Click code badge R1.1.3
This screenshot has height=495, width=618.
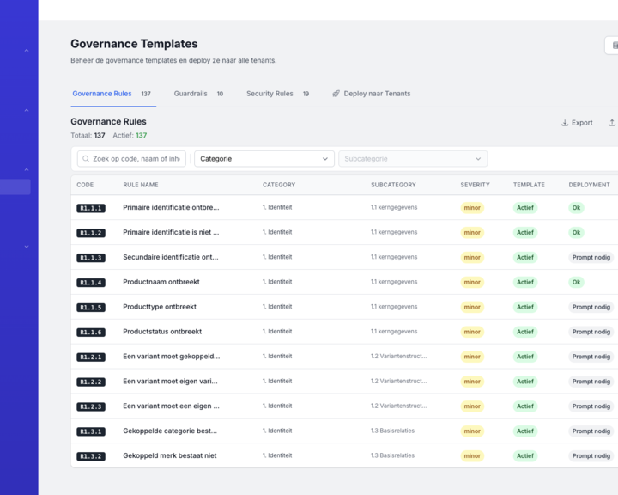point(91,258)
